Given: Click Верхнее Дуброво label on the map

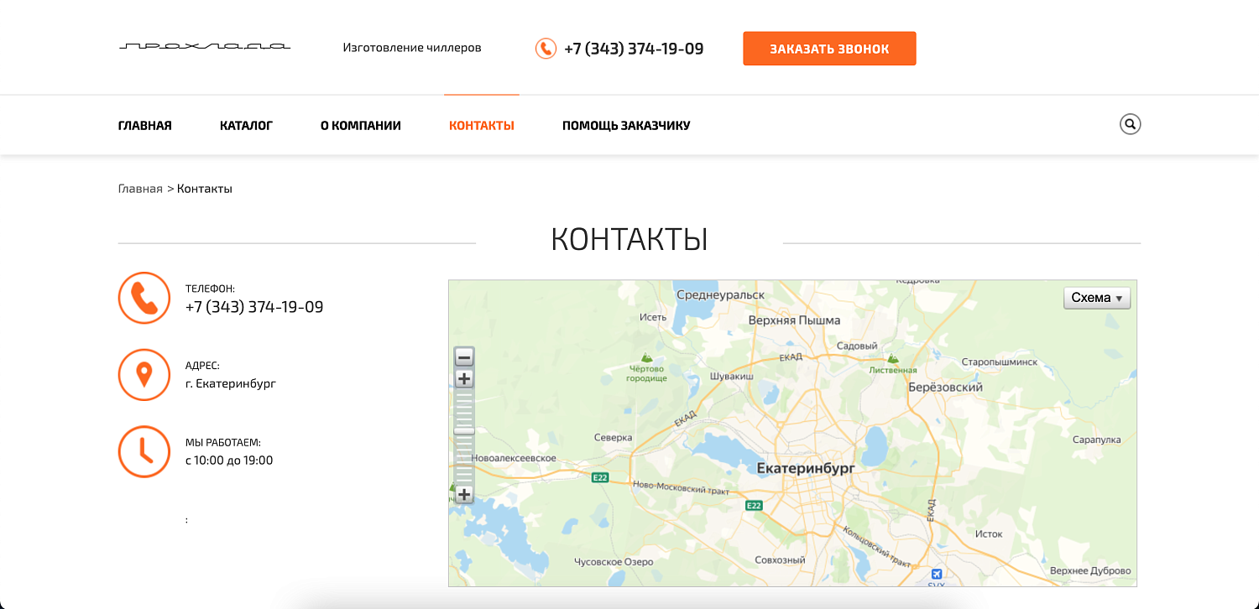Looking at the screenshot, I should coord(1090,571).
